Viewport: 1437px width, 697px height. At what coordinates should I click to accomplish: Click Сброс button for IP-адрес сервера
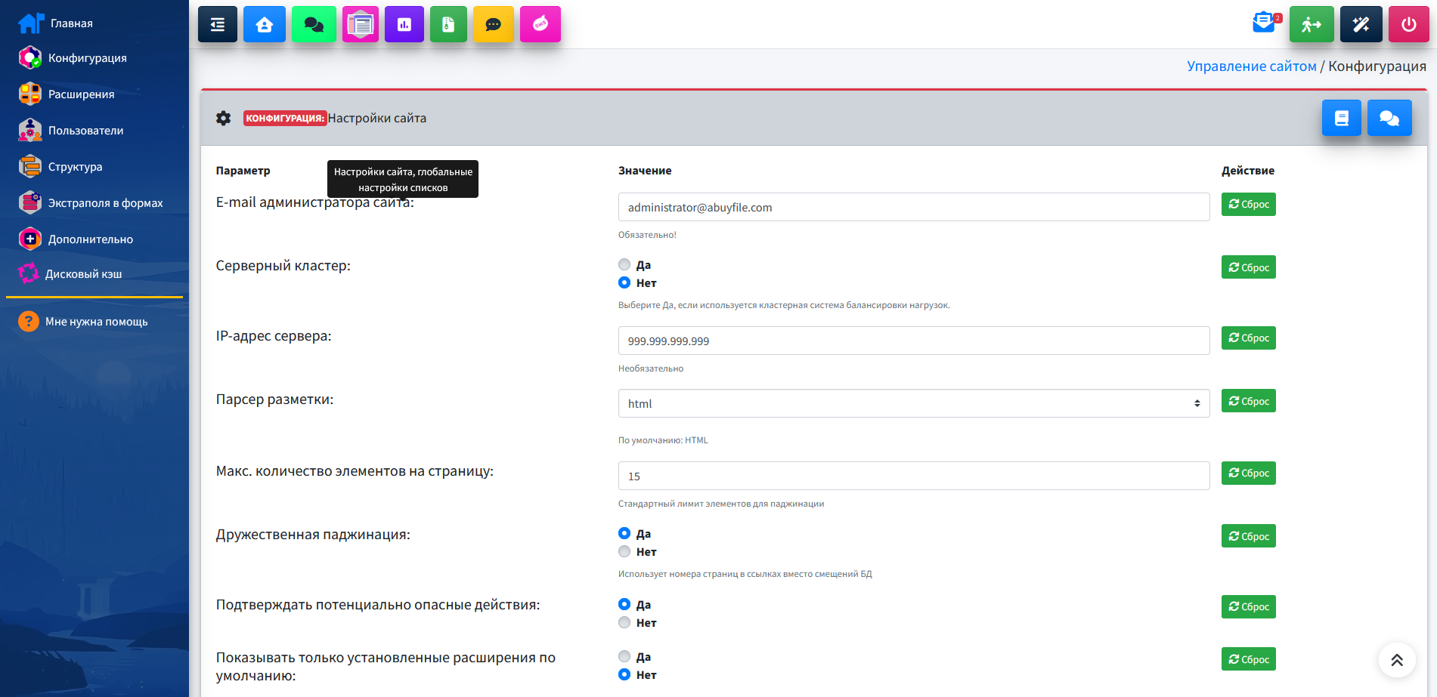point(1248,338)
